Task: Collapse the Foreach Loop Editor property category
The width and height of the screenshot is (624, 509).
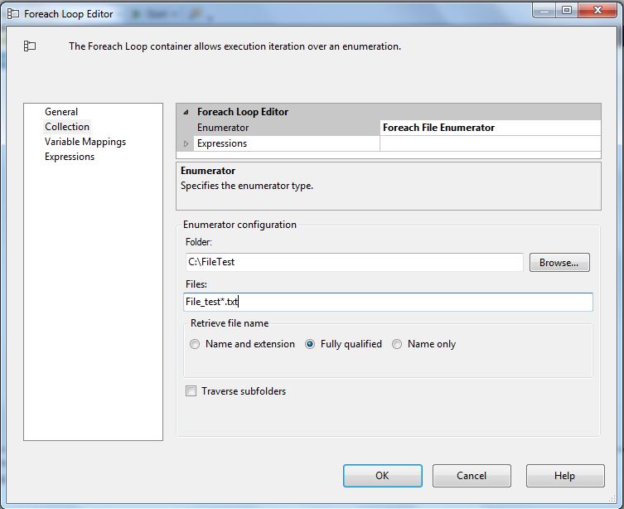Action: click(186, 112)
